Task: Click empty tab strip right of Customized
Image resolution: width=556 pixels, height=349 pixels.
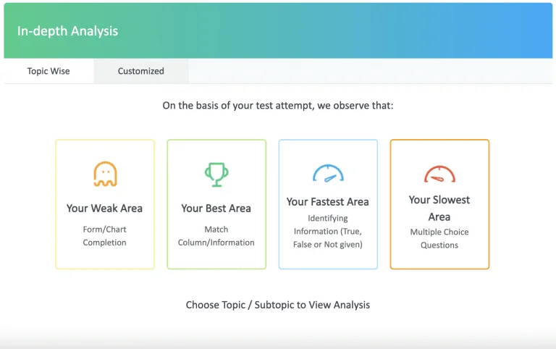Action: click(x=369, y=71)
